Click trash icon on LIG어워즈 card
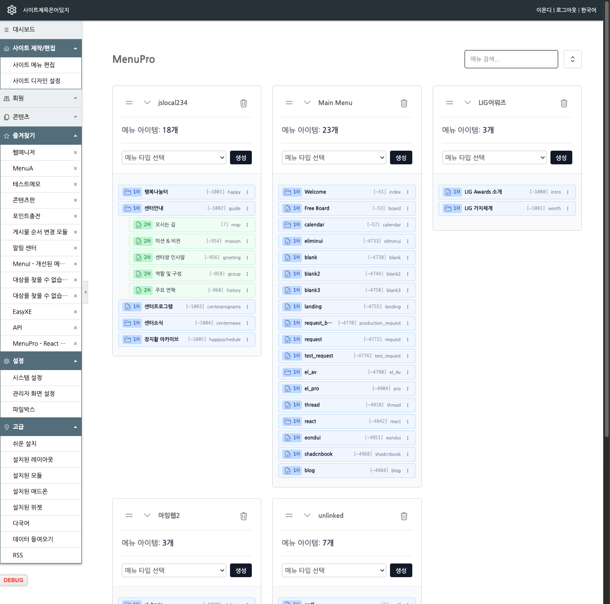This screenshot has height=604, width=610. 564,103
